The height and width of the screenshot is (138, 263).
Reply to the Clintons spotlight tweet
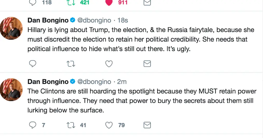point(33,125)
